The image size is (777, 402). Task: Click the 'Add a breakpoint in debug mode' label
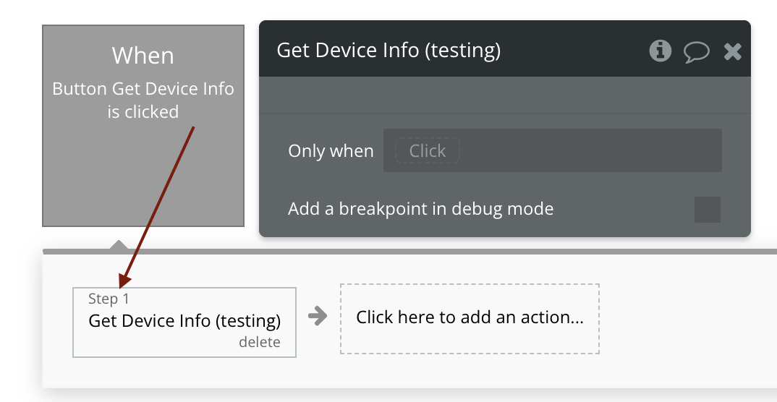pos(420,209)
